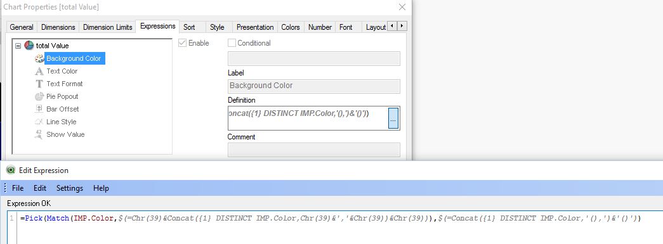This screenshot has height=244, width=663.
Task: Open the Dimensions tab
Action: click(58, 27)
